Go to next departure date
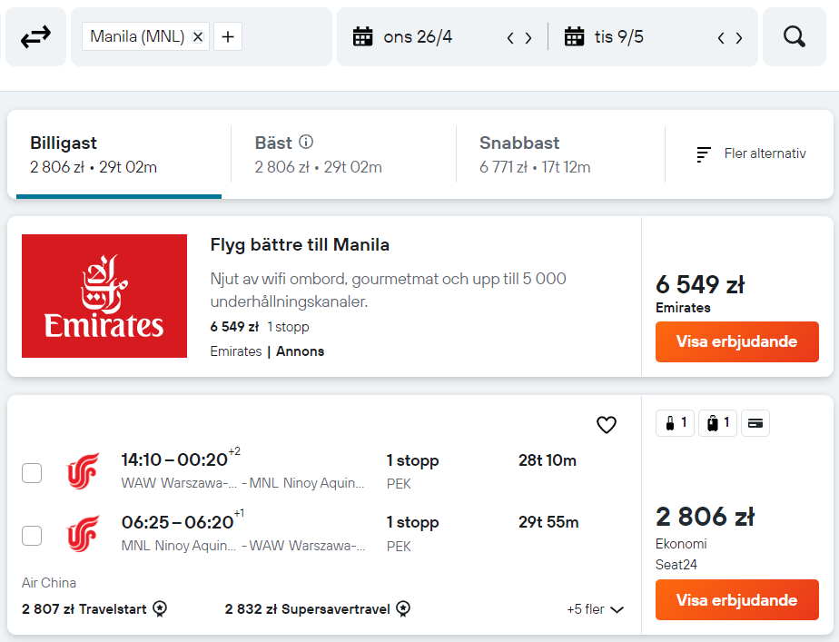The width and height of the screenshot is (839, 642). (x=528, y=38)
